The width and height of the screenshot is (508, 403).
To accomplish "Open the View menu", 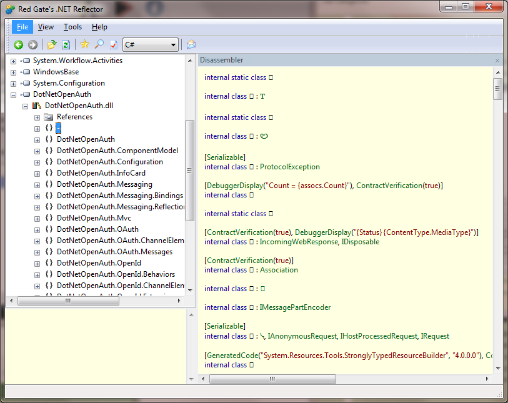I will [x=46, y=27].
